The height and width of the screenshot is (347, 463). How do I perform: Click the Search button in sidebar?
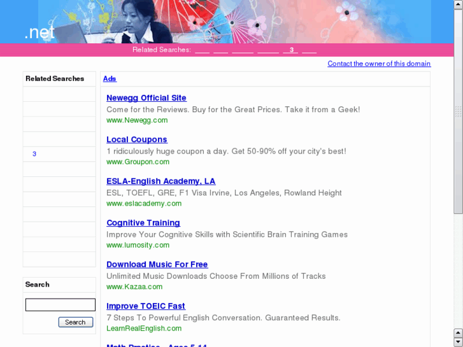(x=76, y=322)
